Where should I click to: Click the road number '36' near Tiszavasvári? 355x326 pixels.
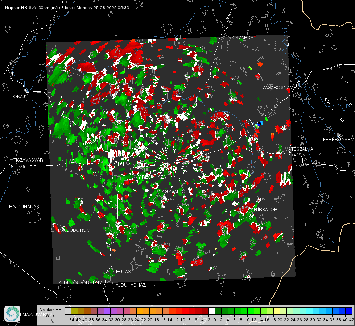(x=22, y=167)
